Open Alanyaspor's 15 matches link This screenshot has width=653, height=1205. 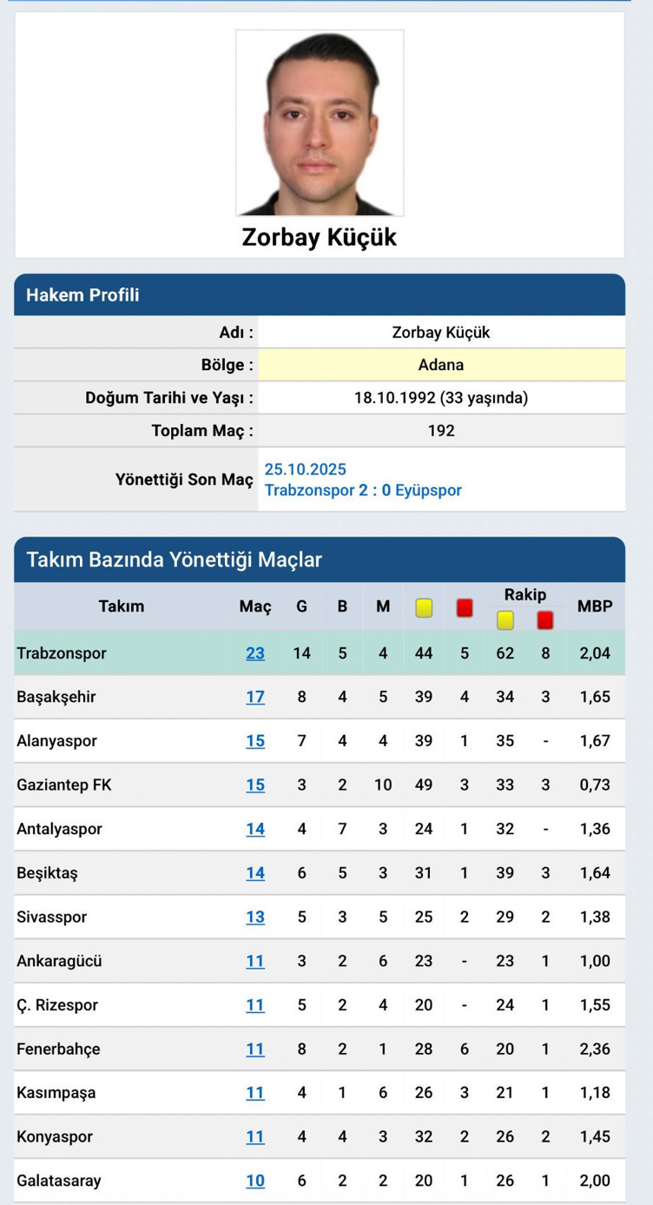click(255, 741)
